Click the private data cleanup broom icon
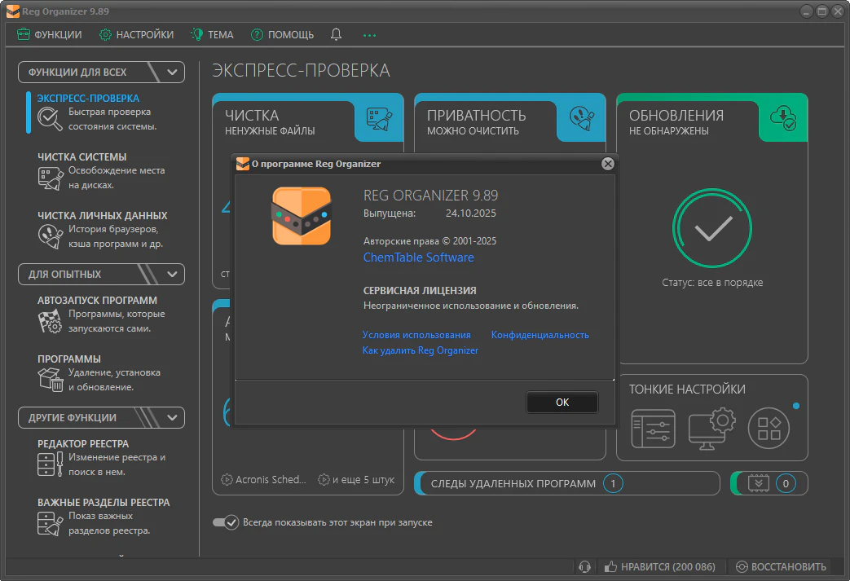Viewport: 850px width, 581px height. (50, 236)
